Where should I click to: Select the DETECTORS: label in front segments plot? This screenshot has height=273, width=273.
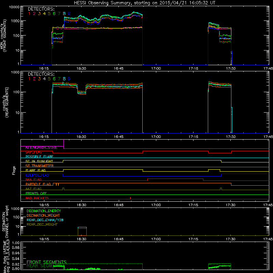pyautogui.click(x=41, y=9)
